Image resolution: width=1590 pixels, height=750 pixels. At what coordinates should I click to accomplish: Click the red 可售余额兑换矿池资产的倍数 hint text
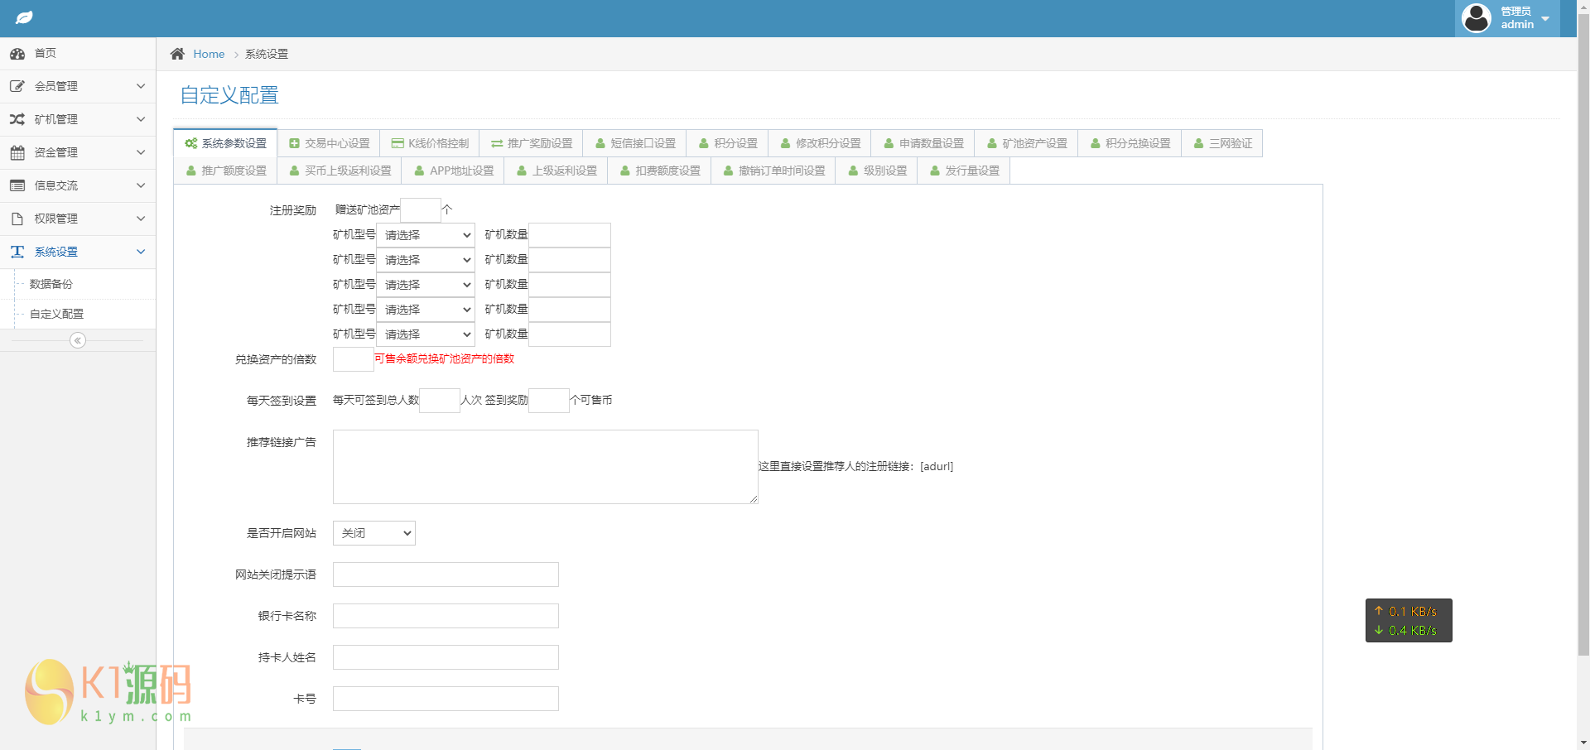pos(445,358)
